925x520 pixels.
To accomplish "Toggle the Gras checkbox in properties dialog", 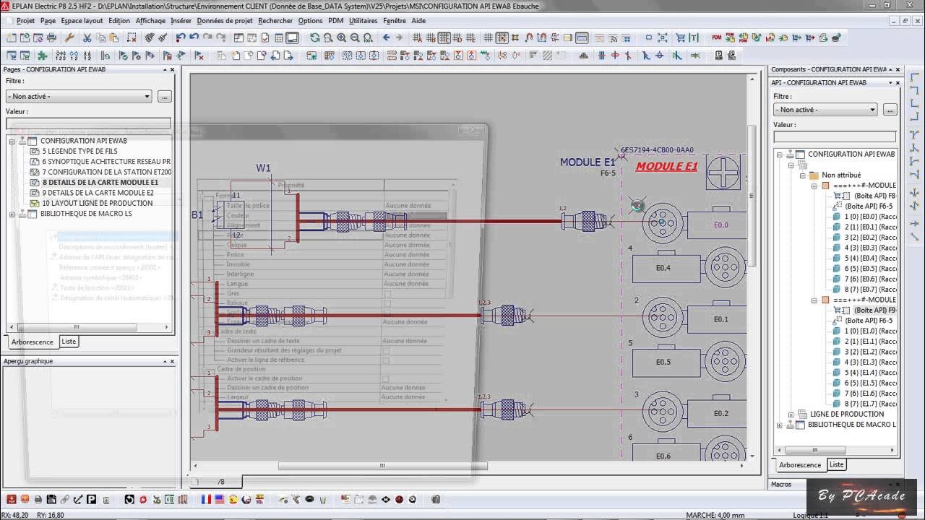I will (x=387, y=294).
